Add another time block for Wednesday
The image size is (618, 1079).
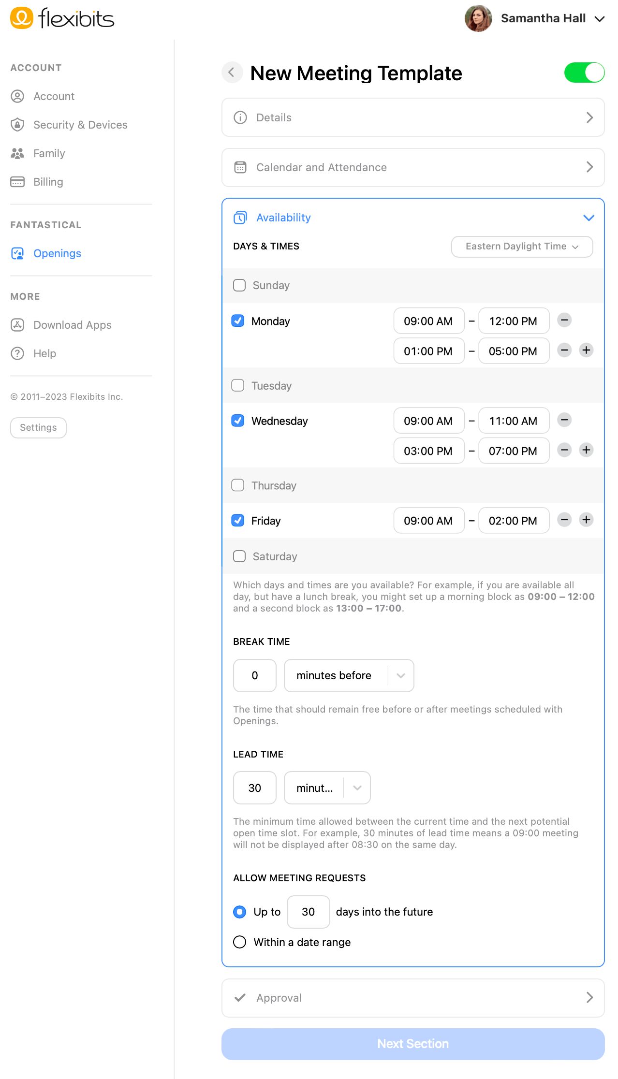click(587, 450)
